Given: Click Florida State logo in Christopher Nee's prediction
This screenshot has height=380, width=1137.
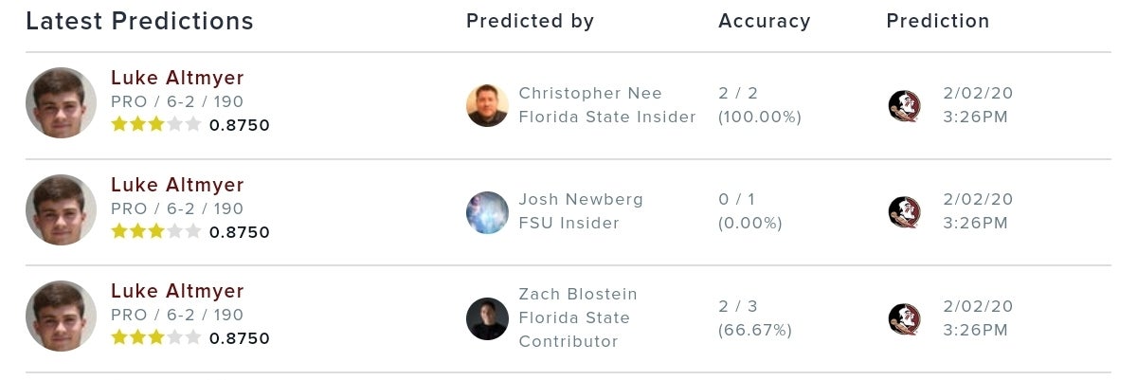Looking at the screenshot, I should 904,105.
